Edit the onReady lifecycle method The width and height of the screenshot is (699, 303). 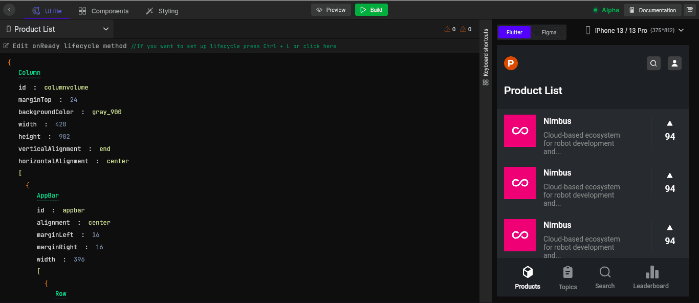coord(65,46)
